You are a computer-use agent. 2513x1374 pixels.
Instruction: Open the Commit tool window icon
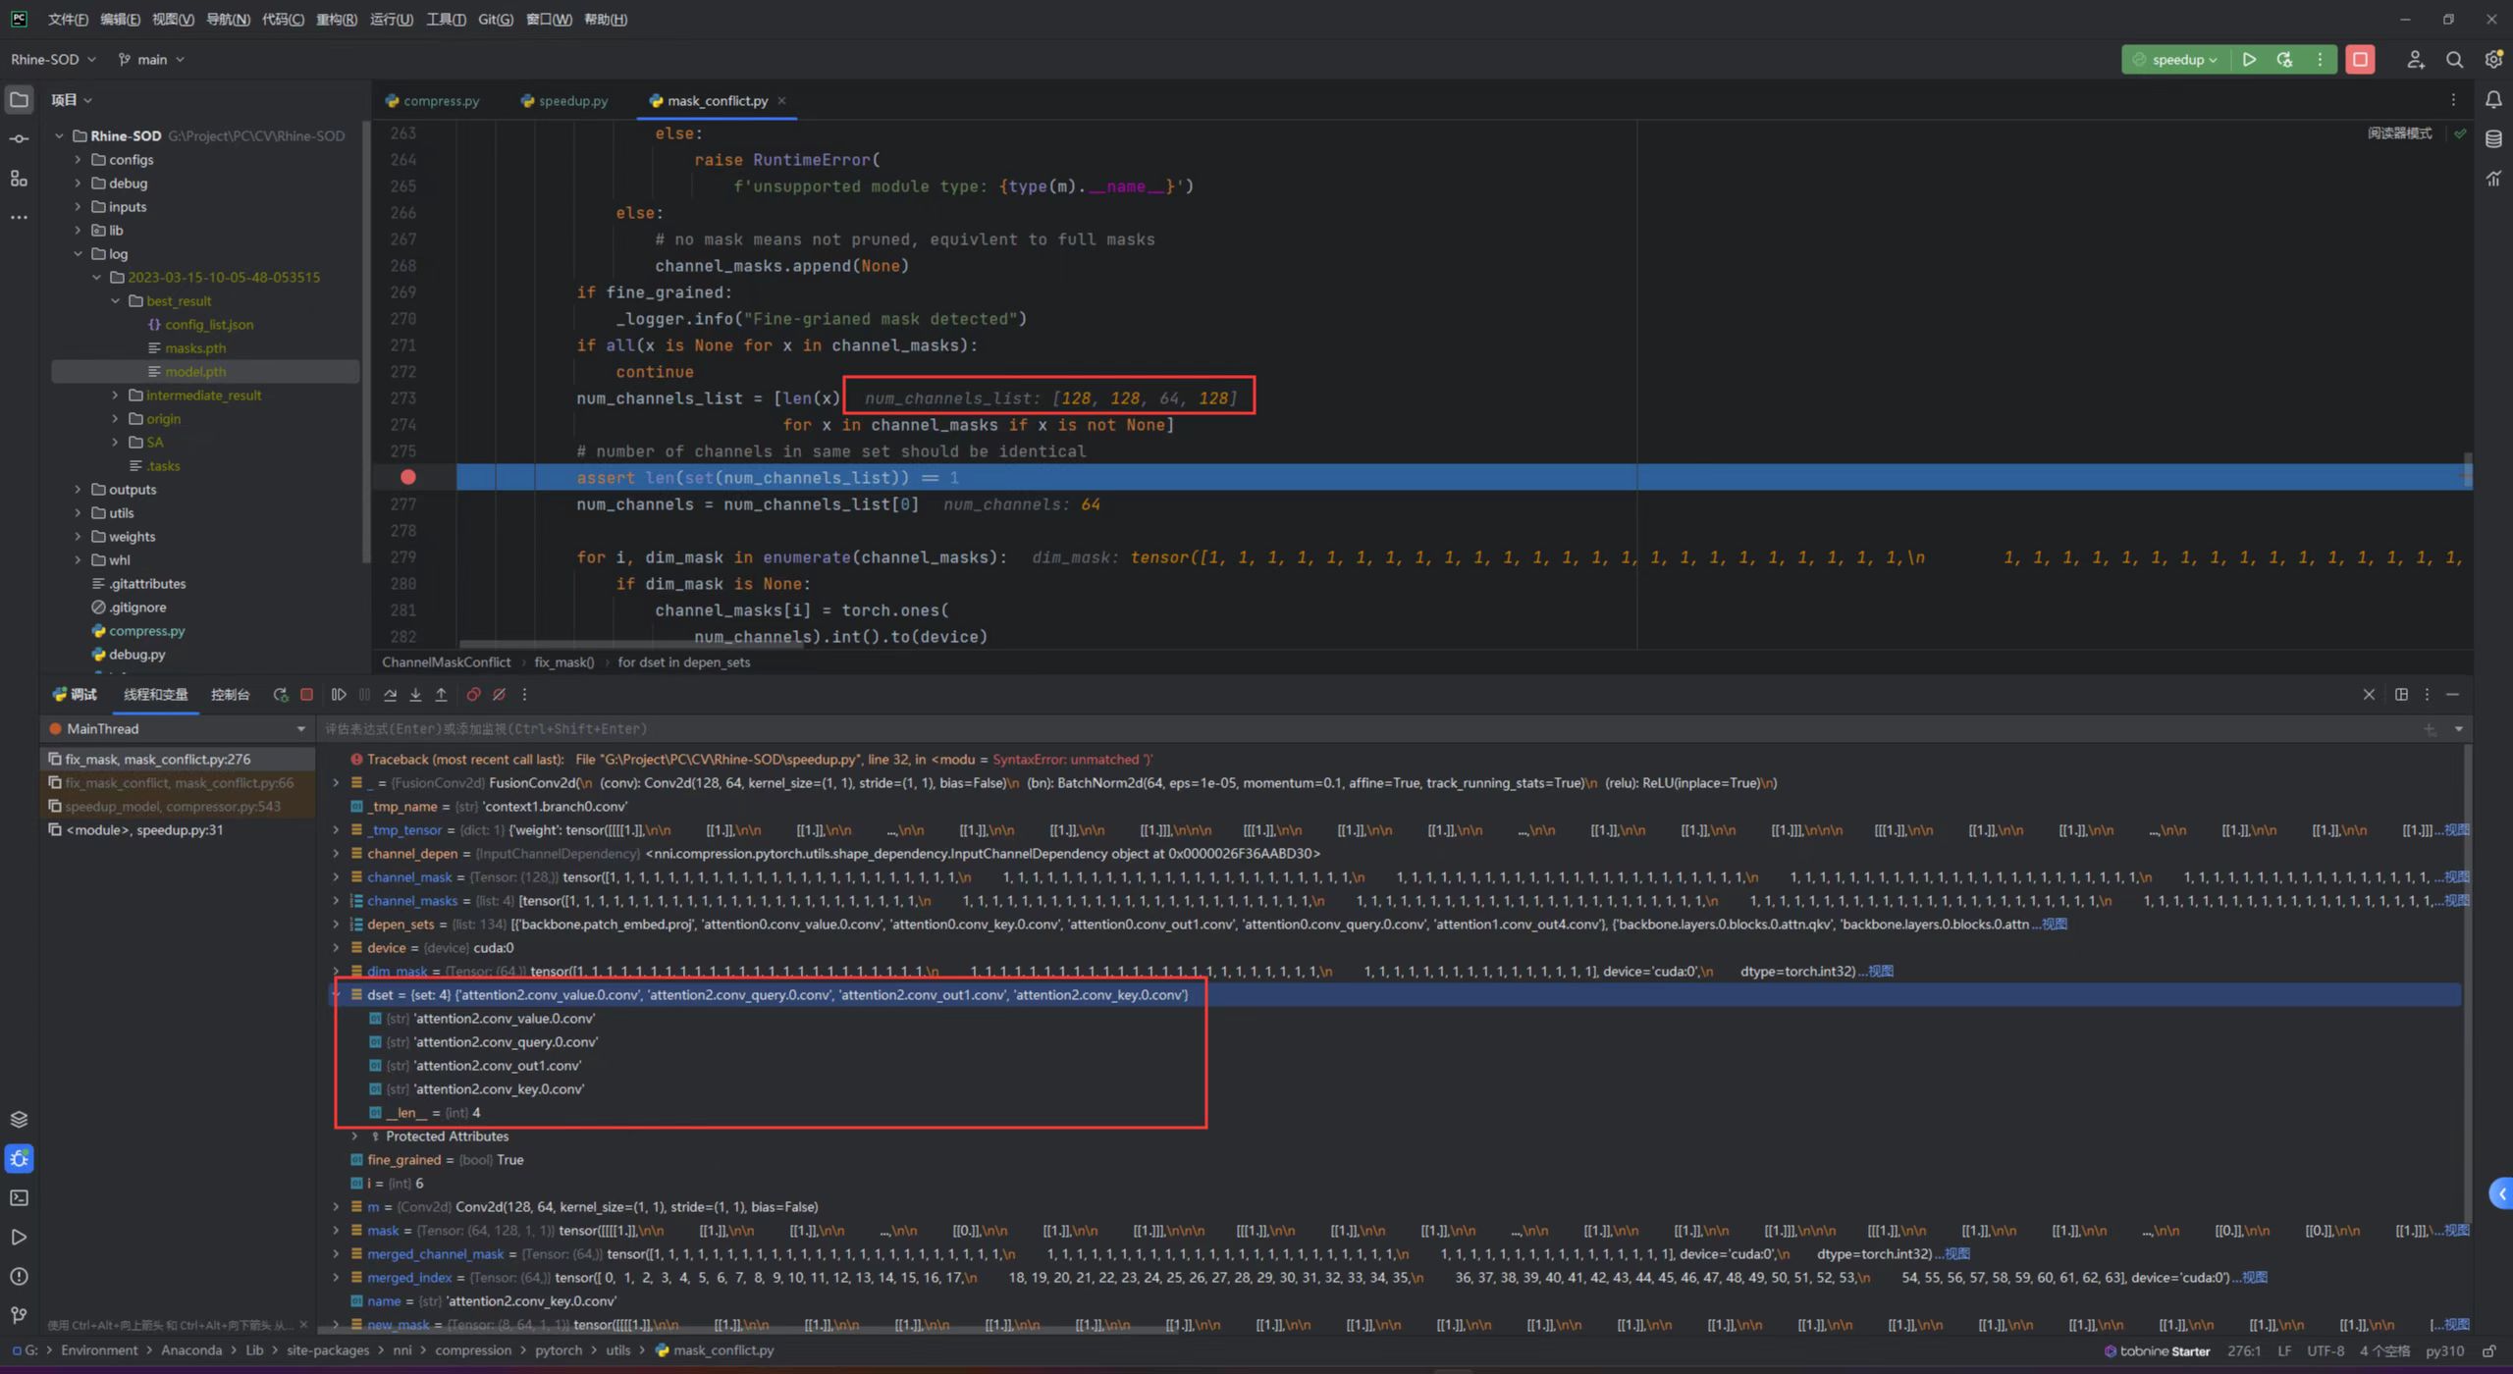pos(19,138)
